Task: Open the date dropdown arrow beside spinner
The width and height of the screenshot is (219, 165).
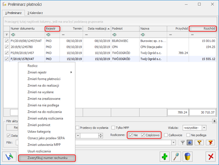Action: click(x=78, y=135)
